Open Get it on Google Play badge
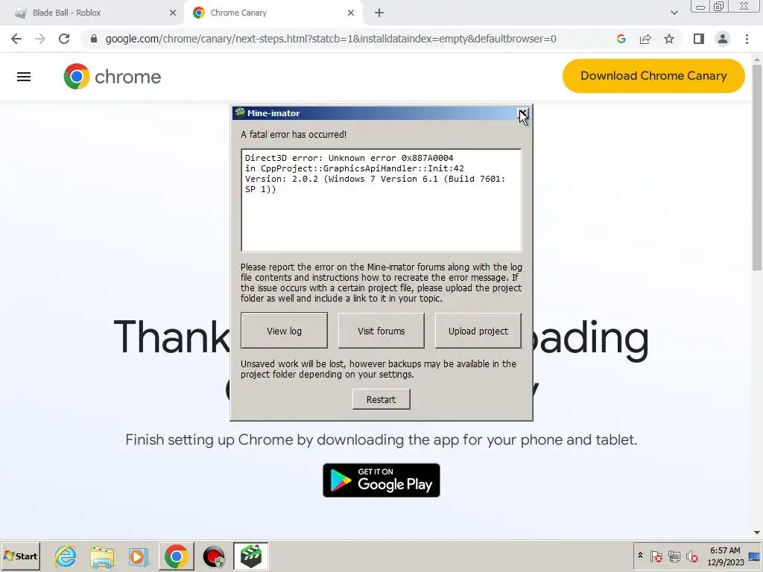The width and height of the screenshot is (763, 572). 381,480
